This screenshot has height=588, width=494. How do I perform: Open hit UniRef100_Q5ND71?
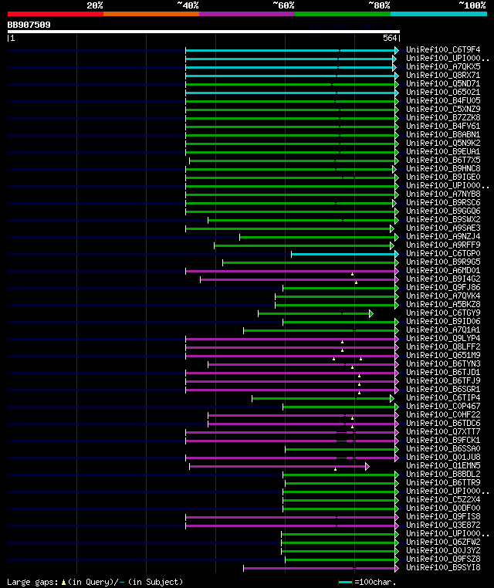[x=443, y=83]
